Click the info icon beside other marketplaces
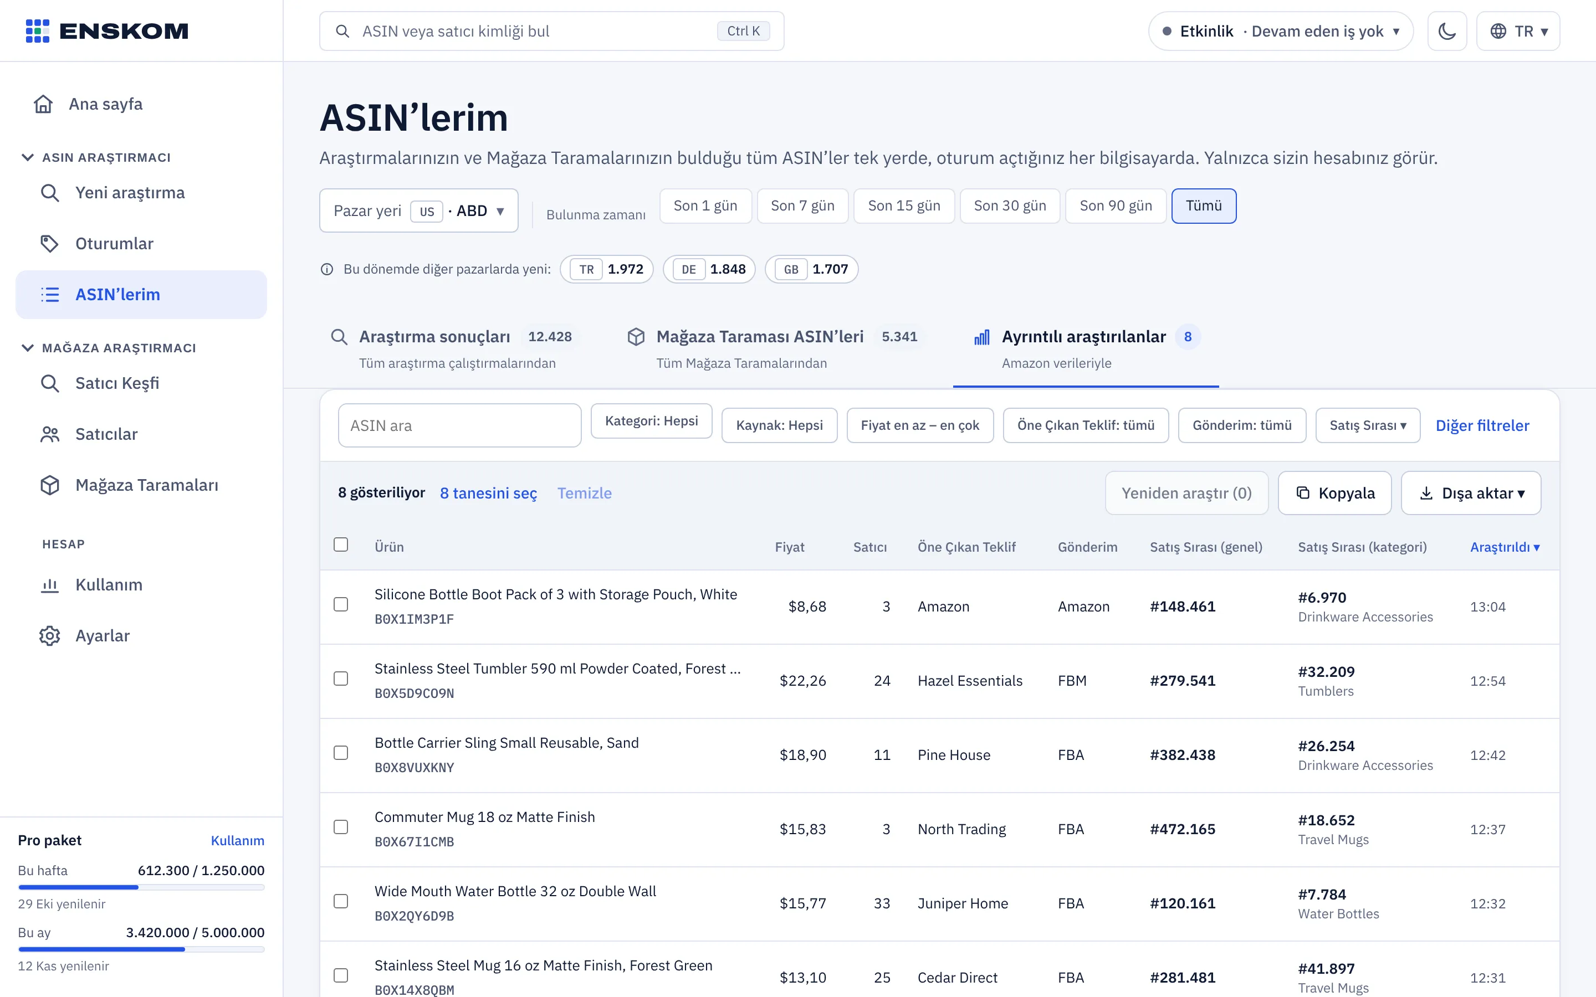The width and height of the screenshot is (1596, 997). 327,269
